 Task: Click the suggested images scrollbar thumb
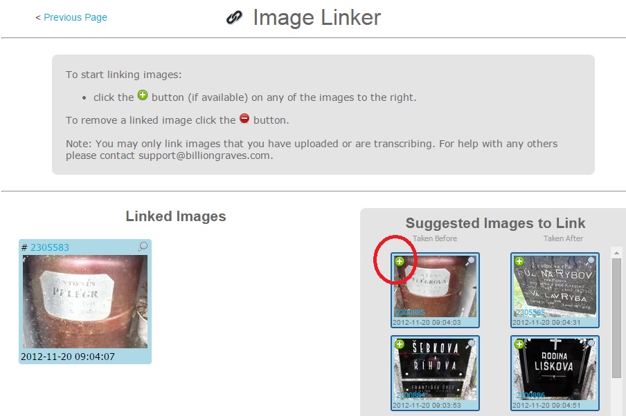616,318
